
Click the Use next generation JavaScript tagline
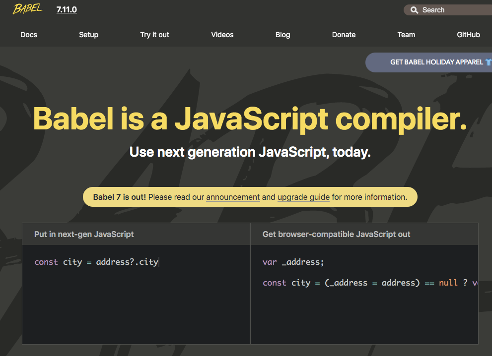pos(250,152)
